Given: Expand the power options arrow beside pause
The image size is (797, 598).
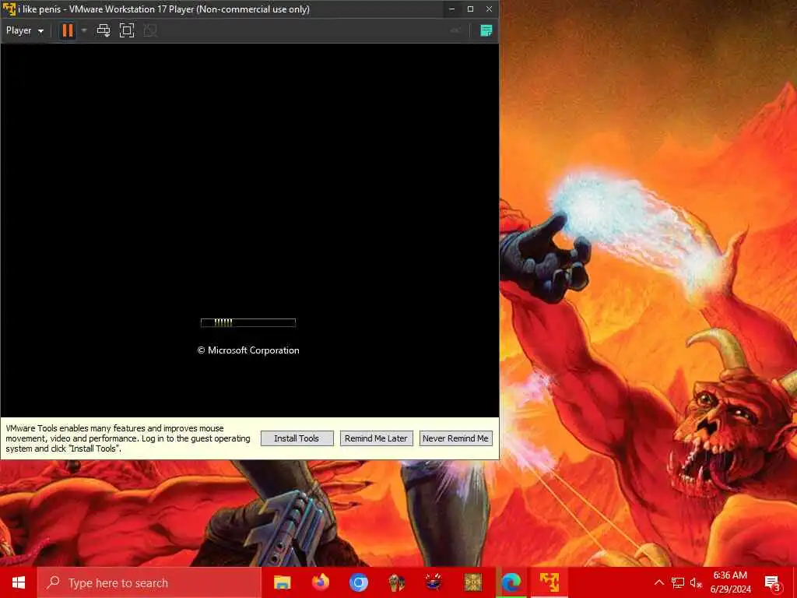Looking at the screenshot, I should 84,30.
